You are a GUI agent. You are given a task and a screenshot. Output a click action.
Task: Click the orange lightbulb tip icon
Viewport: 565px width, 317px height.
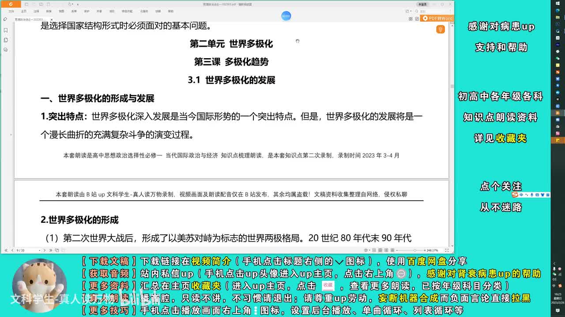pos(440,29)
